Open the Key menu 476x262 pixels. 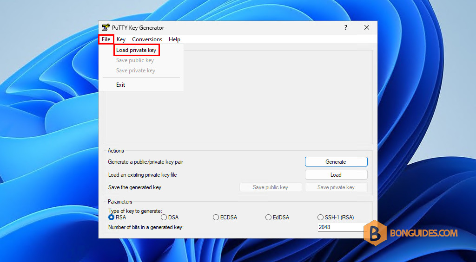[121, 39]
